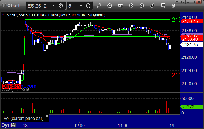The height and width of the screenshot is (129, 204).
Task: Open the help question mark button
Action: click(177, 2)
